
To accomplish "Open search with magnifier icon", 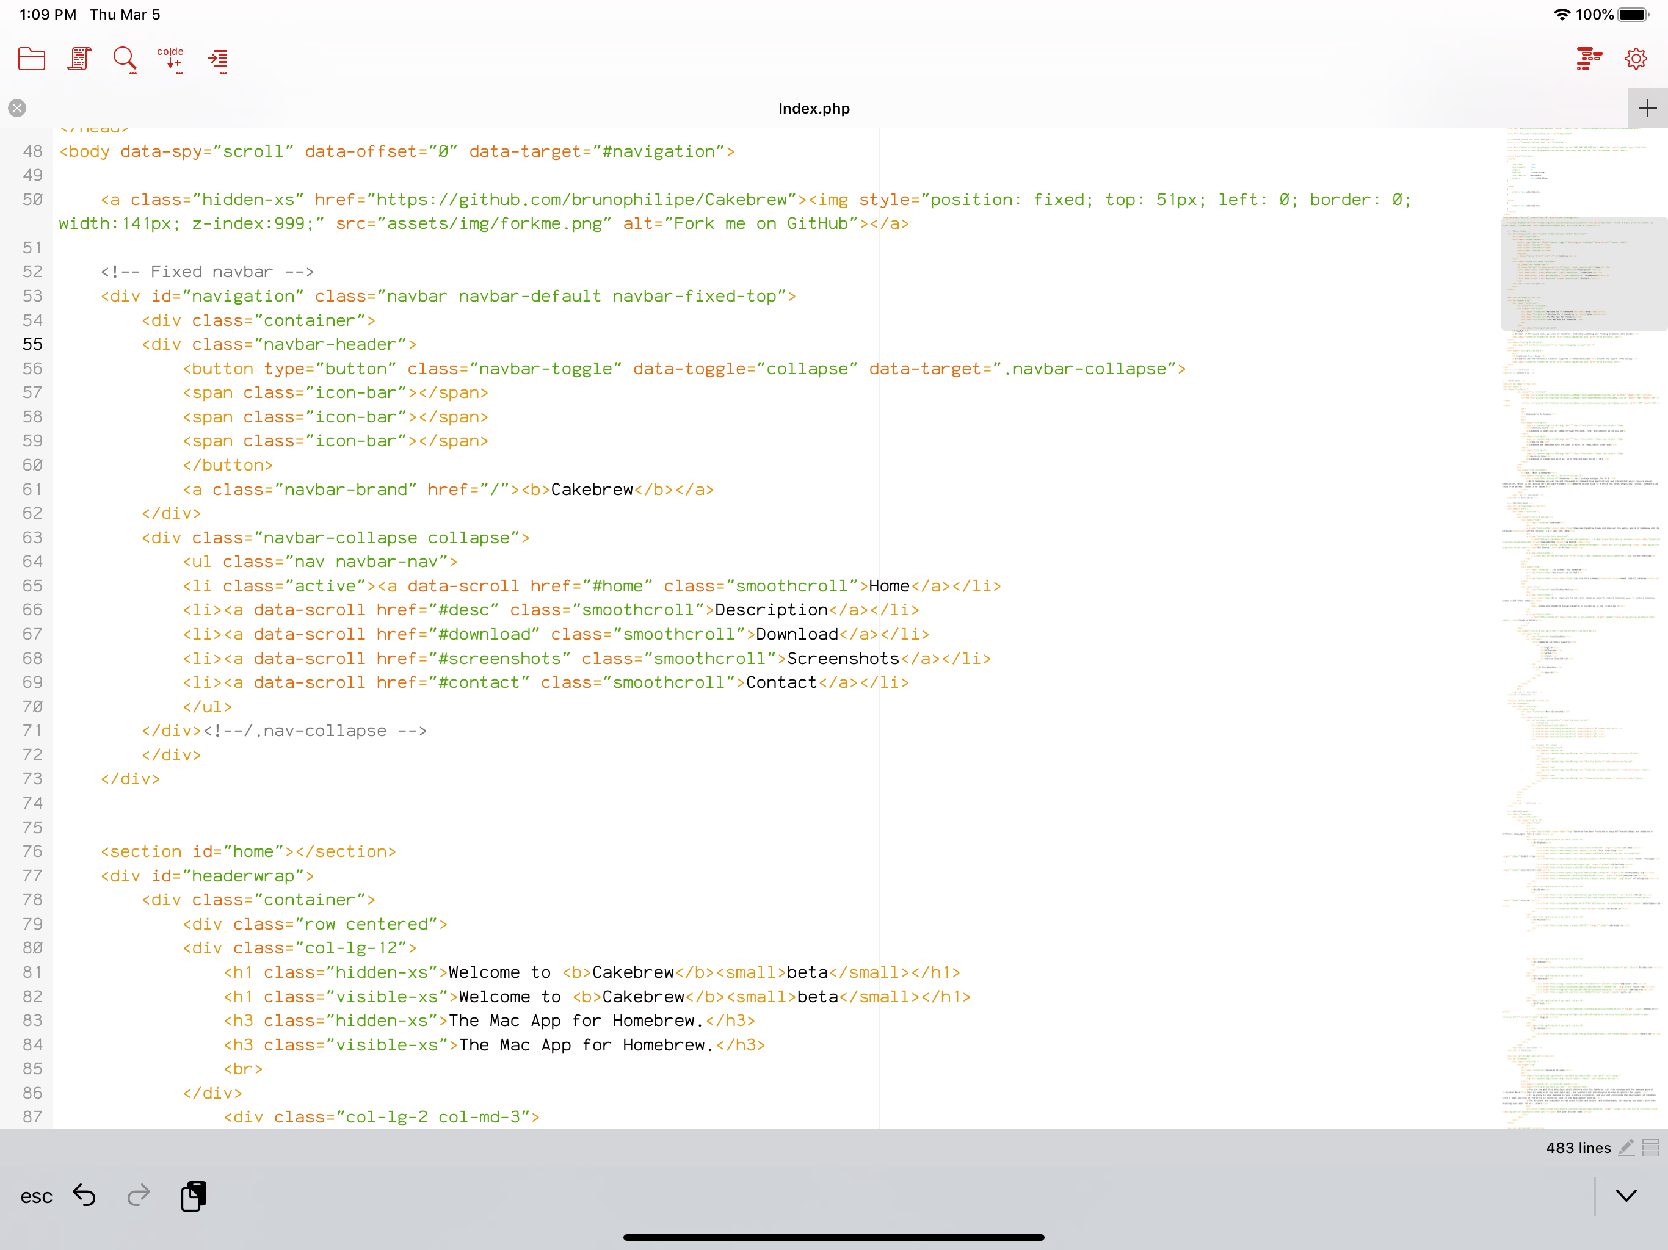I will (125, 60).
